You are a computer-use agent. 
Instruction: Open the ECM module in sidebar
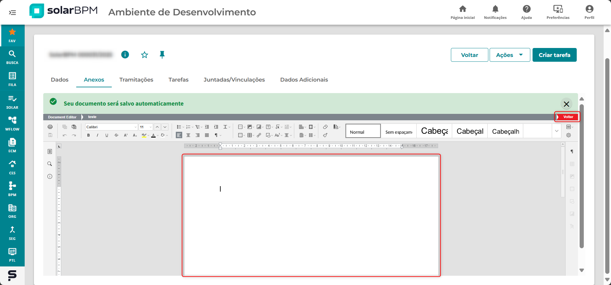tap(12, 145)
